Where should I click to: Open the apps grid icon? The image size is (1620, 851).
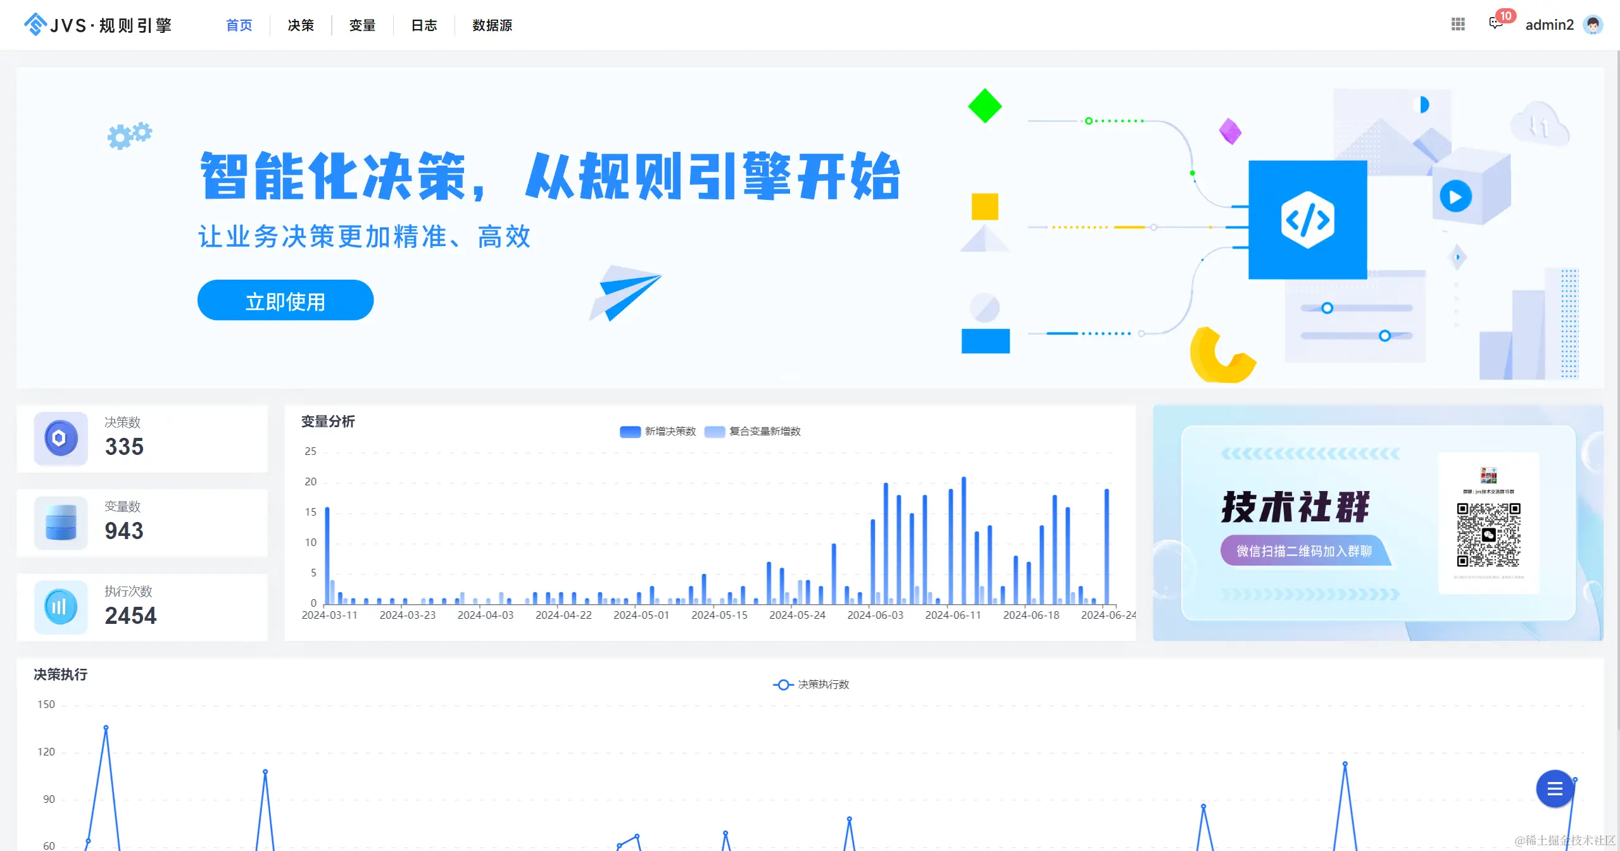point(1458,24)
